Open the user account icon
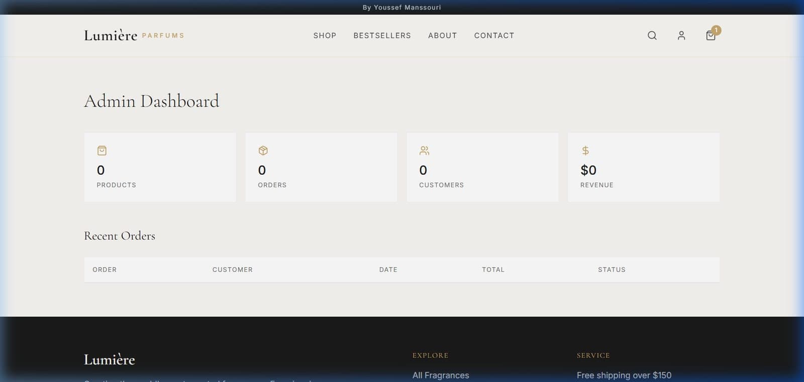 pyautogui.click(x=681, y=35)
